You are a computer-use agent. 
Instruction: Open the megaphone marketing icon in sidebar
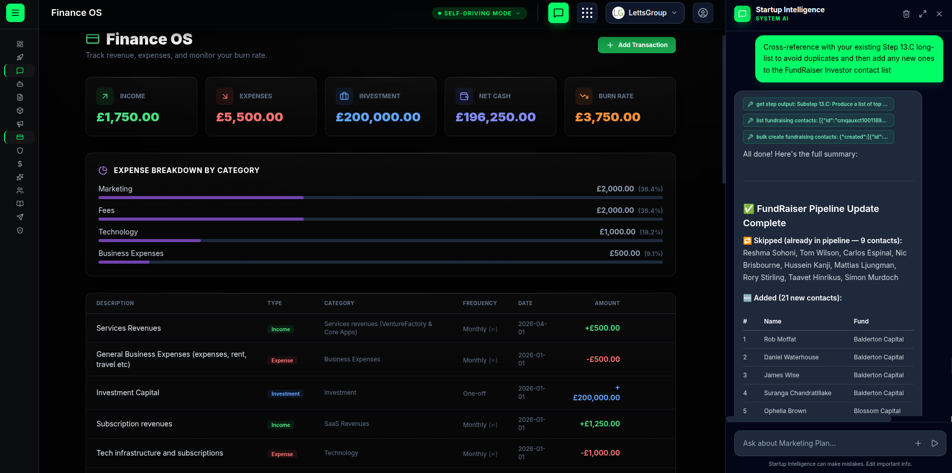coord(20,124)
